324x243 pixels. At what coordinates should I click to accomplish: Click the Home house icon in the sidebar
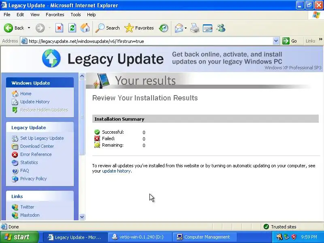[x=15, y=94]
